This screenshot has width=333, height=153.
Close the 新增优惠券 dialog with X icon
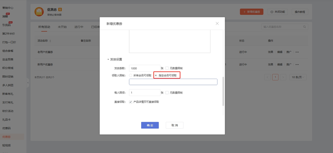coord(217,24)
